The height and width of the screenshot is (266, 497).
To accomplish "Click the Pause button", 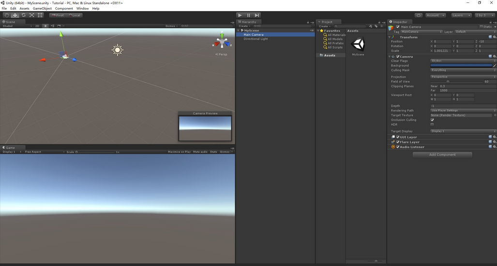I will [x=249, y=15].
